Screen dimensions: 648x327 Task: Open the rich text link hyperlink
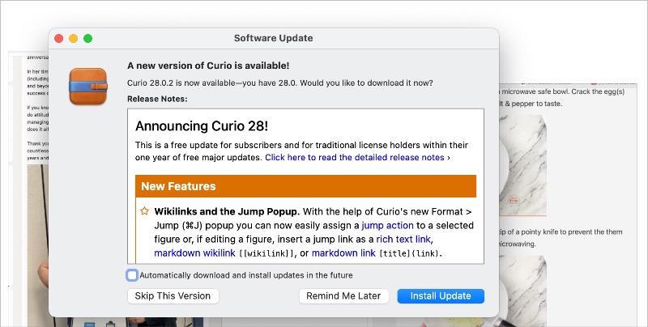point(403,239)
